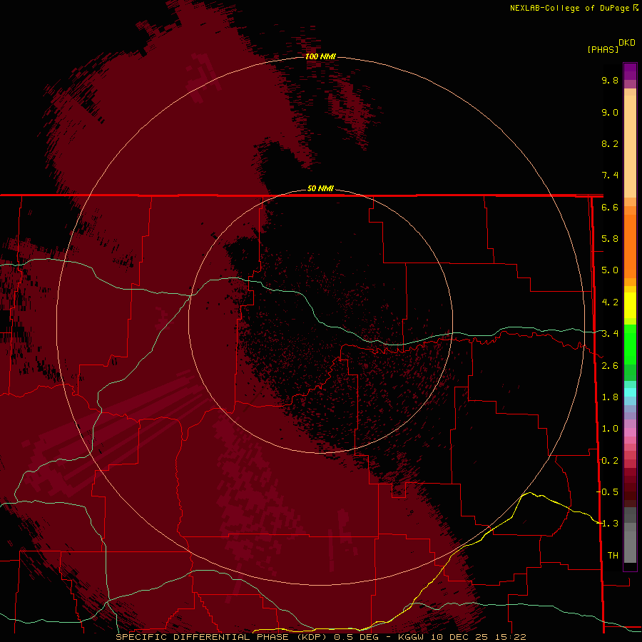Click the bright green segment of the color bar
Image resolution: width=642 pixels, height=642 pixels.
630,344
